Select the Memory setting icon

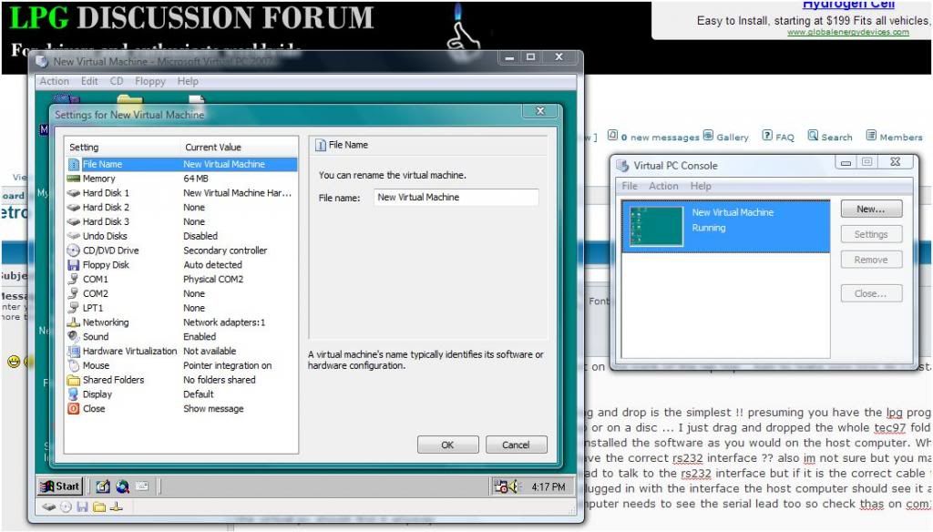(74, 179)
